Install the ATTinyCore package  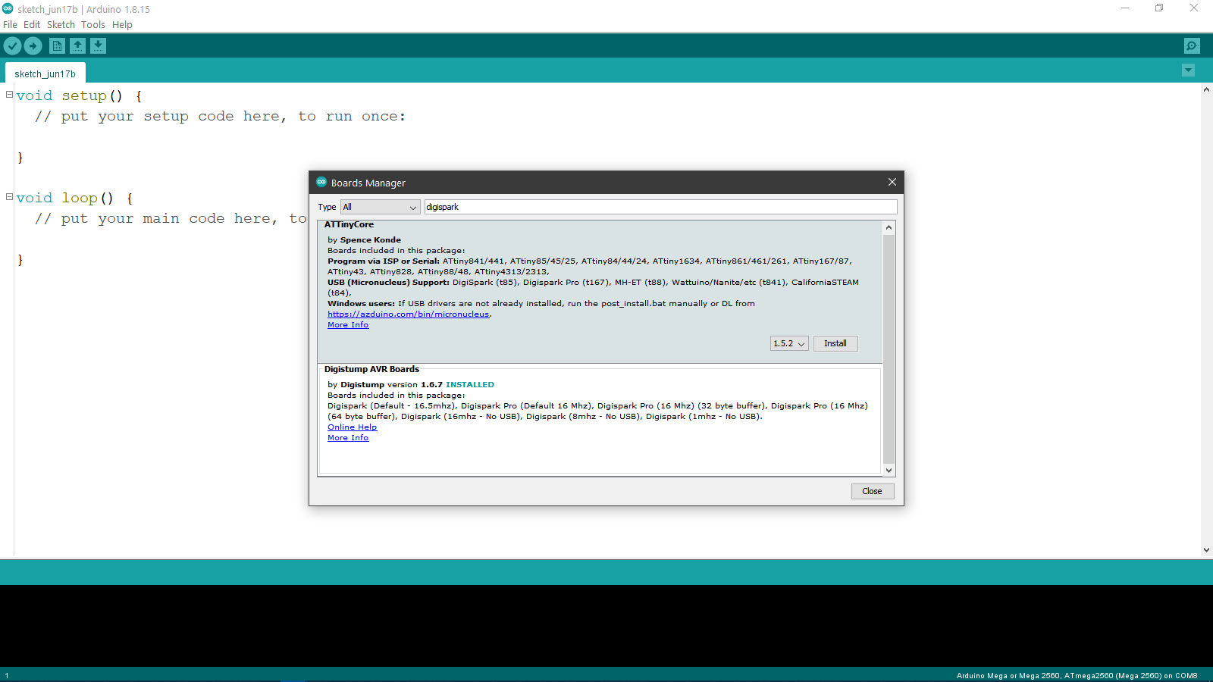tap(835, 343)
